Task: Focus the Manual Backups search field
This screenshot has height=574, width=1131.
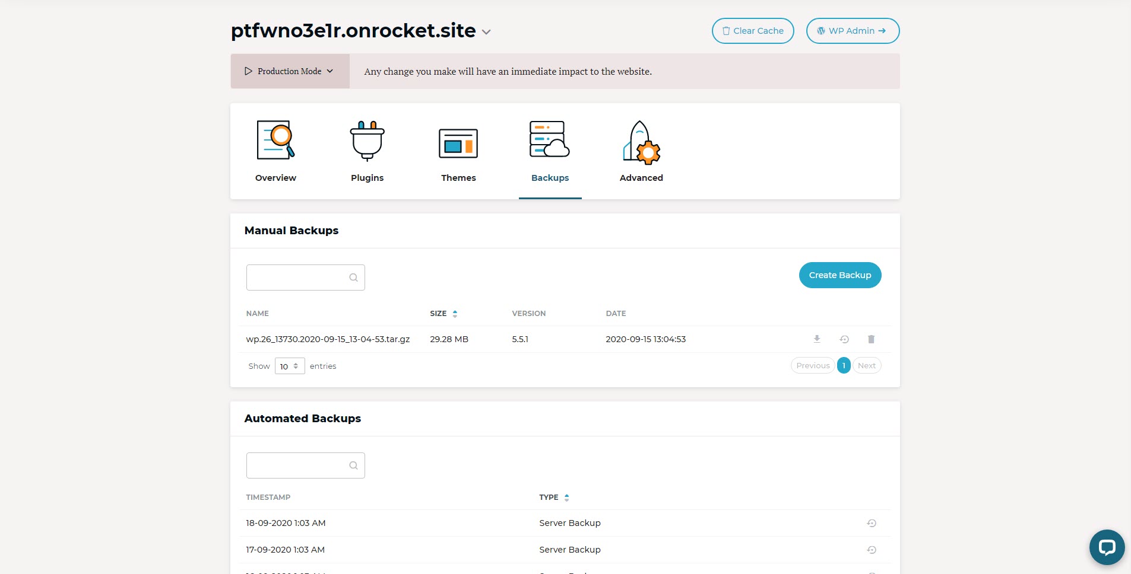Action: pos(305,278)
